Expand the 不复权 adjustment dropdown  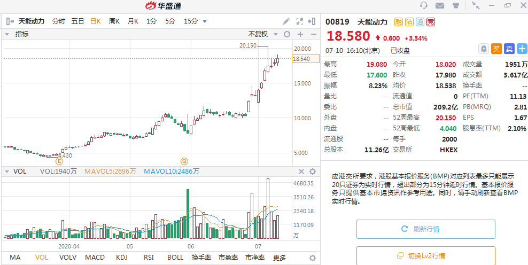point(276,34)
